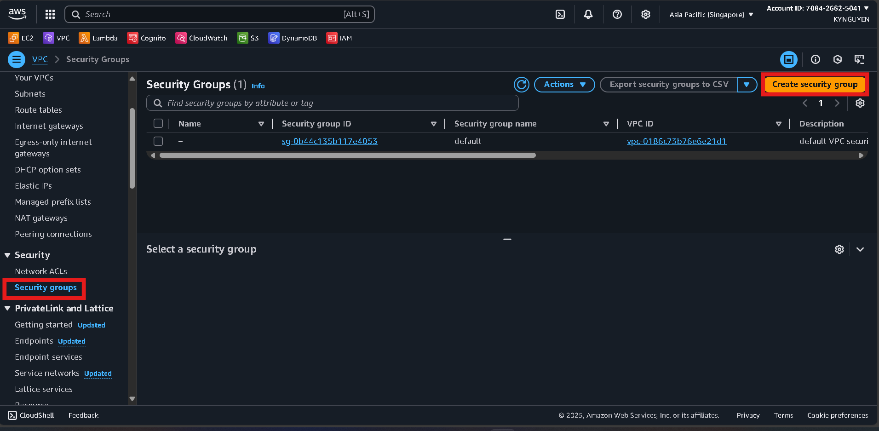Open the DynamoDB service shortcut
Screen dimensions: 879x431
[293, 38]
